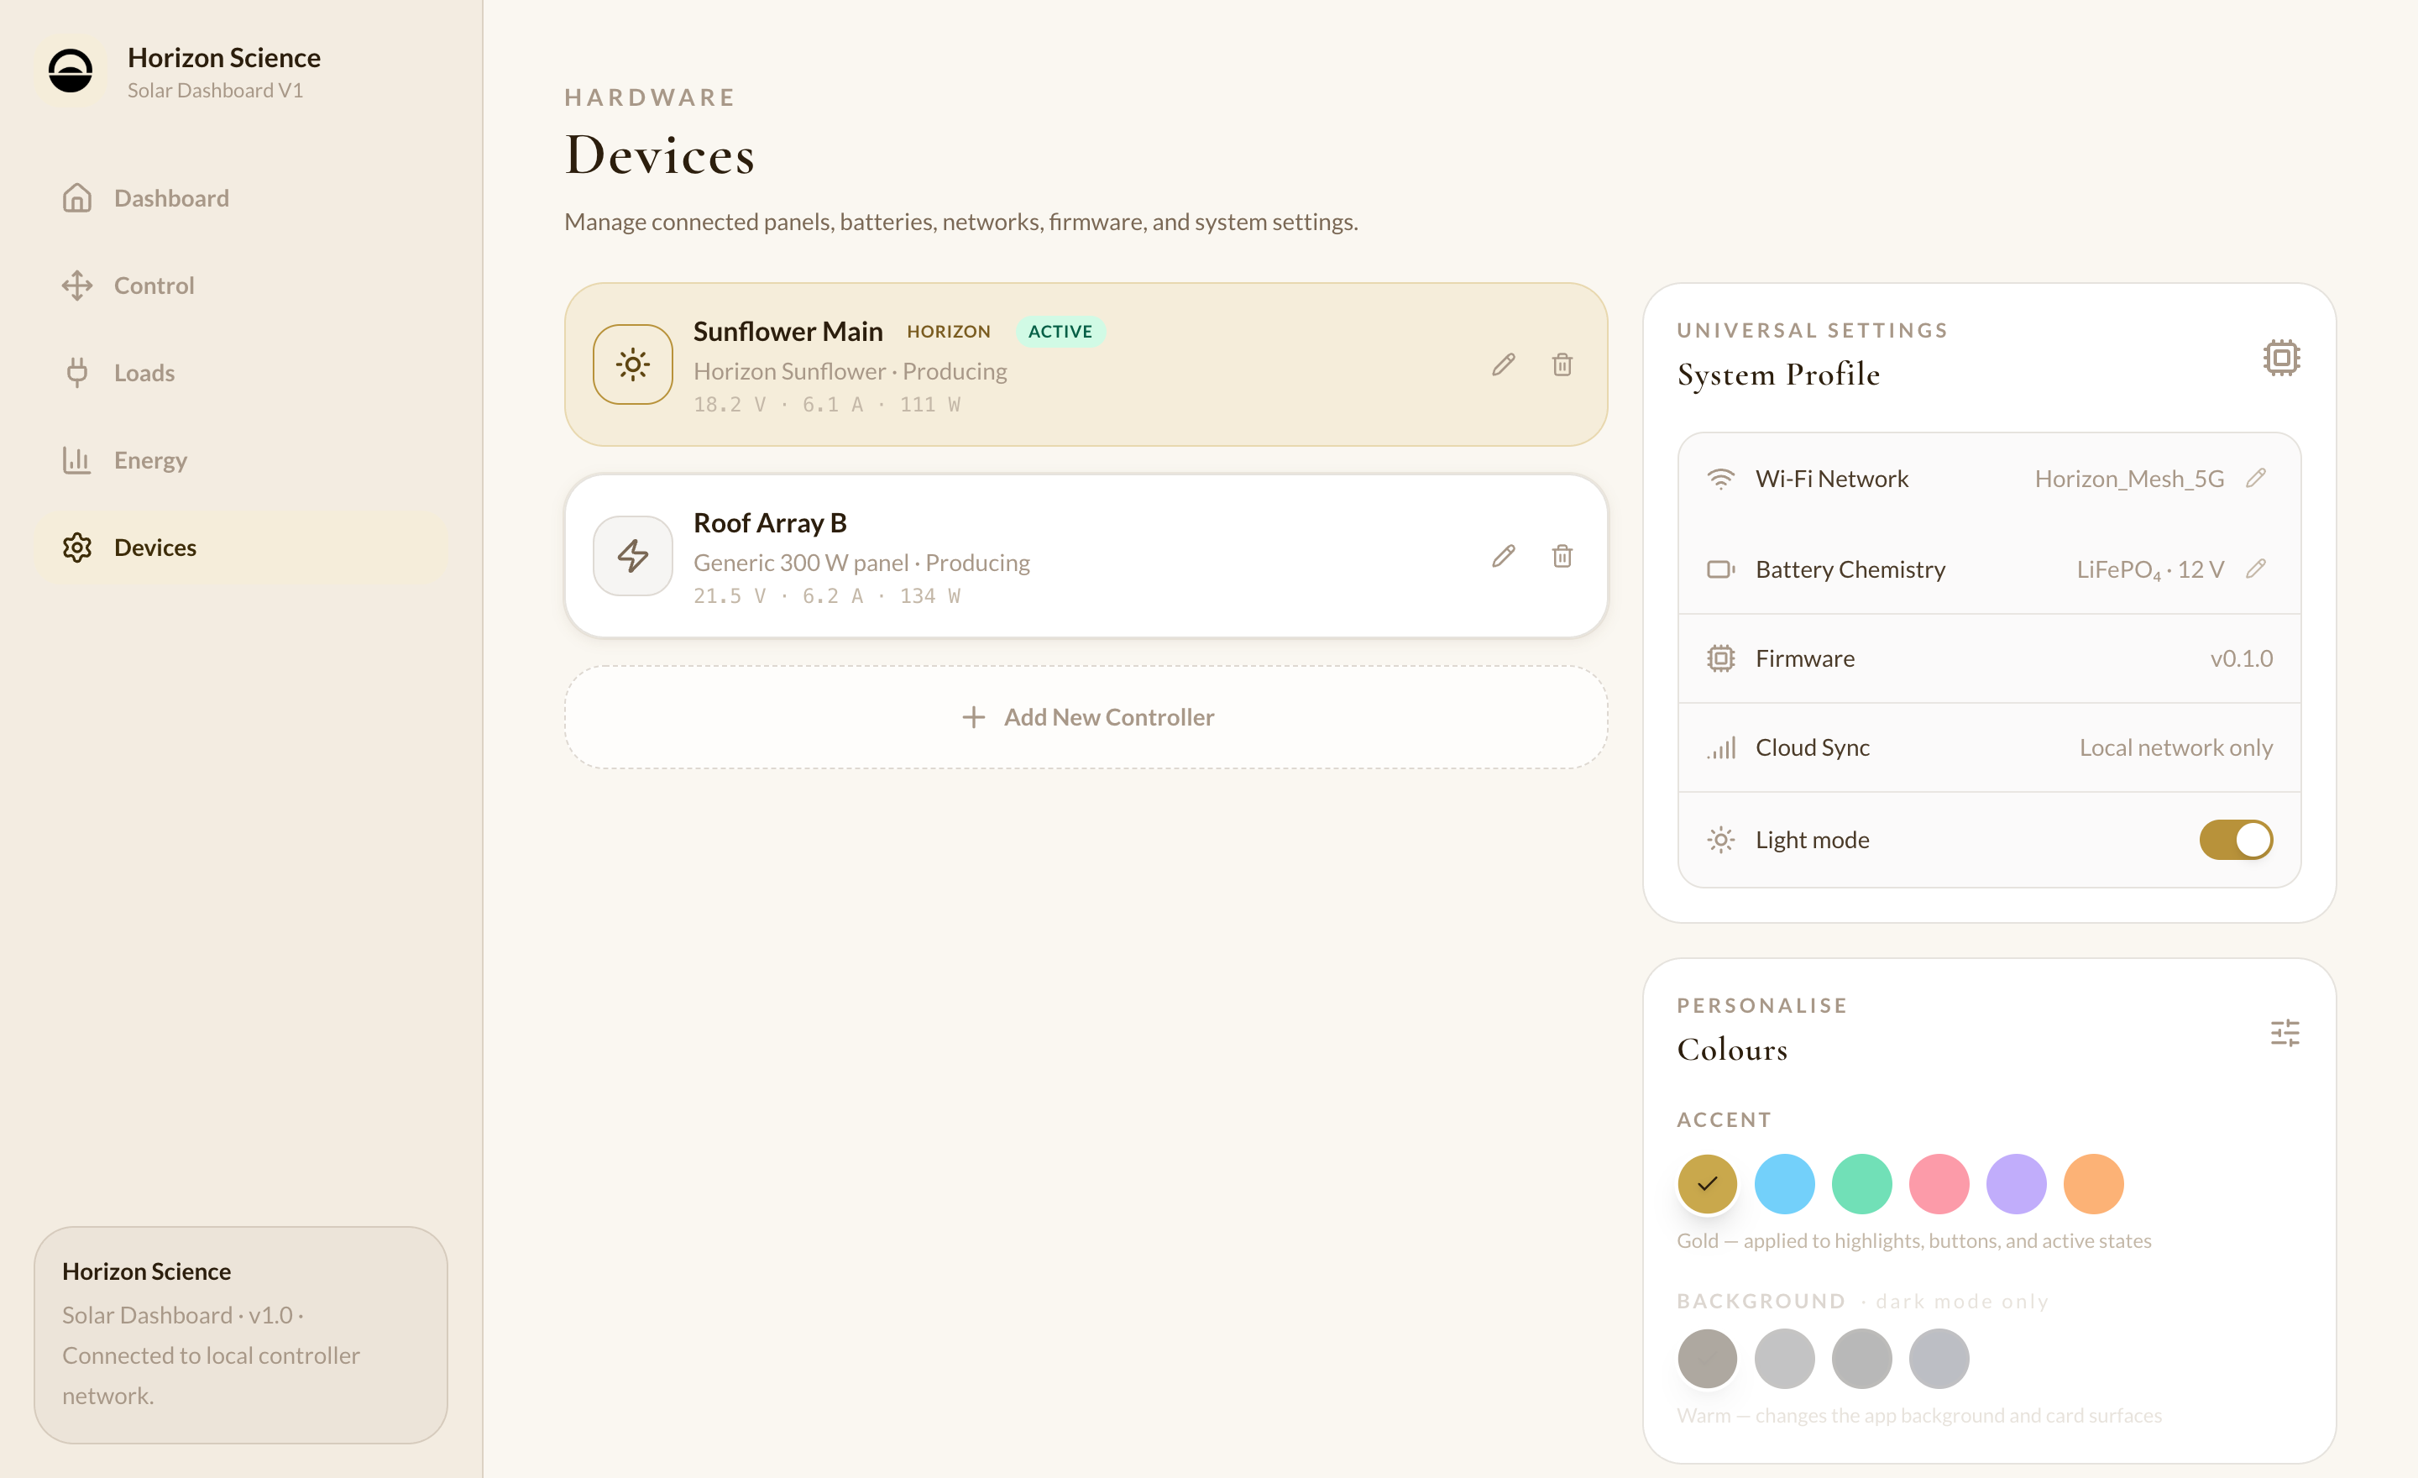Open the Loads page
This screenshot has width=2418, height=1478.
(x=240, y=373)
